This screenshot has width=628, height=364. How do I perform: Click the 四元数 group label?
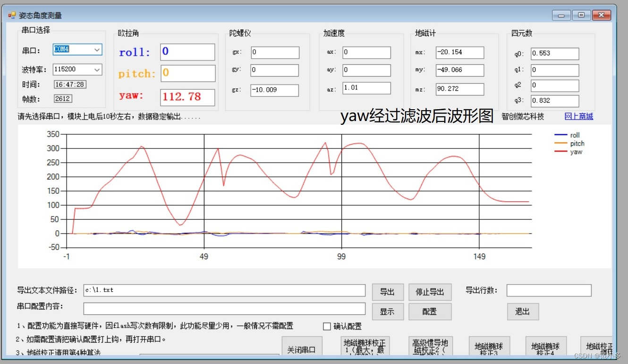[x=522, y=33]
